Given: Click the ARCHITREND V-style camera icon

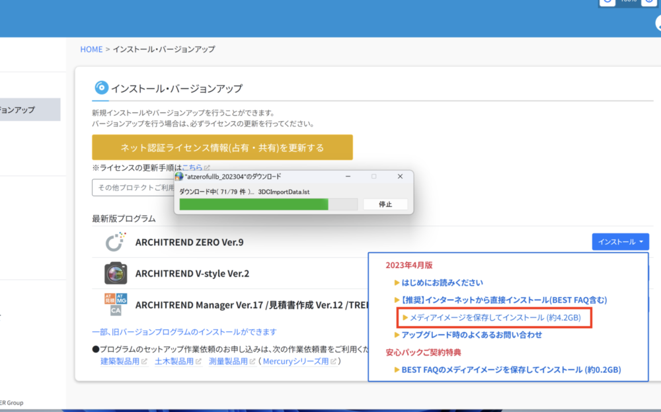Looking at the screenshot, I should [x=116, y=273].
